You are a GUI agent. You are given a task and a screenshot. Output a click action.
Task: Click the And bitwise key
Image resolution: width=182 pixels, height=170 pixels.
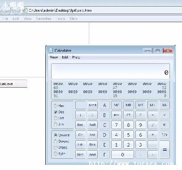92,155
